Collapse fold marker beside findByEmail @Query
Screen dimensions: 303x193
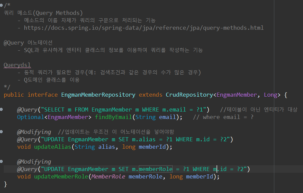(x=1, y=110)
